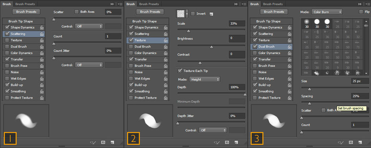Click Build-up lock icon in Dual Brush panel

(x=289, y=85)
